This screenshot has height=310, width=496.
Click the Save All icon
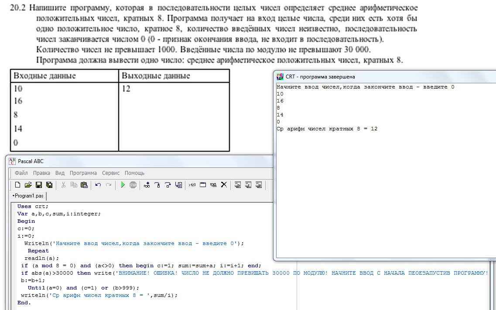pyautogui.click(x=49, y=185)
